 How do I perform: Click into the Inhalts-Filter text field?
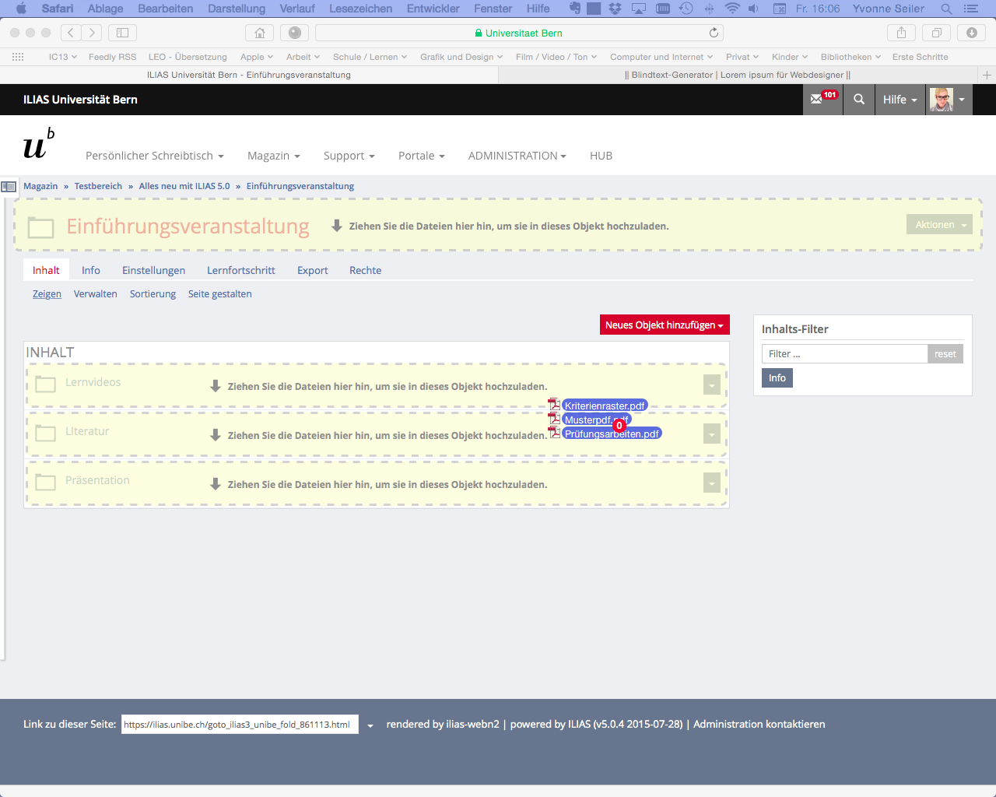tap(843, 354)
